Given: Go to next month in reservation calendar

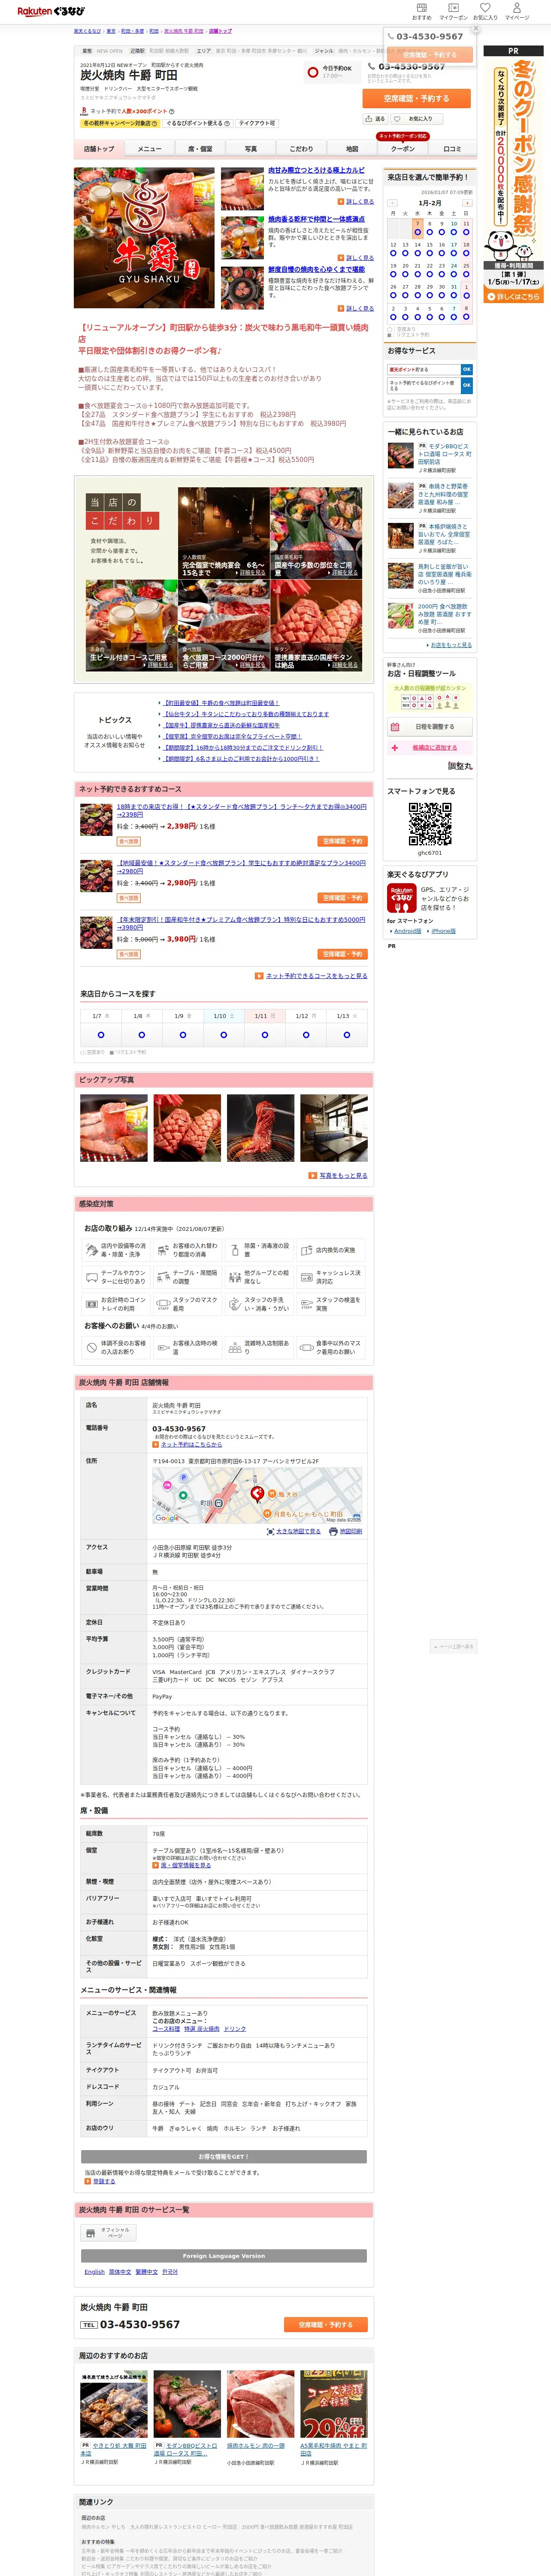Looking at the screenshot, I should pos(467,203).
